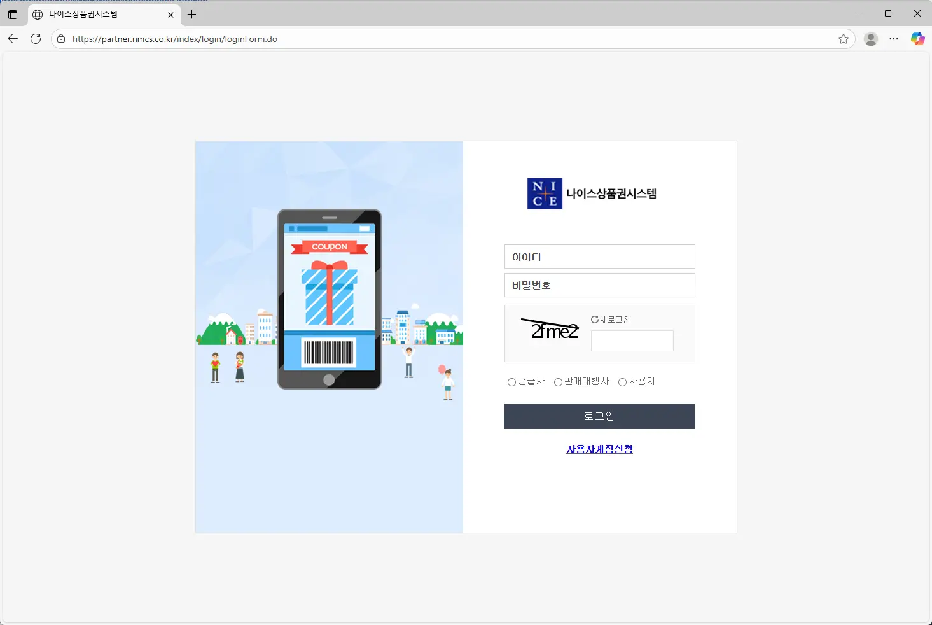The image size is (932, 625).
Task: Click the 로그인 login button
Action: click(599, 416)
